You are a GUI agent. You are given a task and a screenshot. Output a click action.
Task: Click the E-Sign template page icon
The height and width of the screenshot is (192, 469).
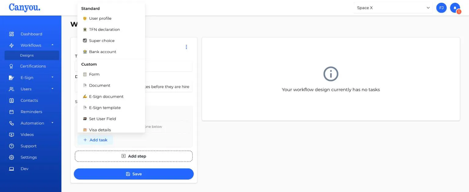pyautogui.click(x=85, y=108)
